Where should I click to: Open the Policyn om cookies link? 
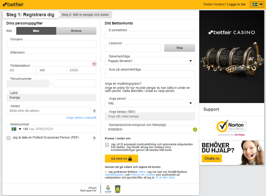[x=143, y=175]
